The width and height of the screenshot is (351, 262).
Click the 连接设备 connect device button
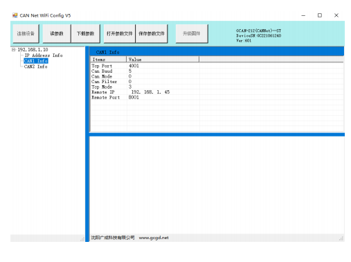[26, 33]
